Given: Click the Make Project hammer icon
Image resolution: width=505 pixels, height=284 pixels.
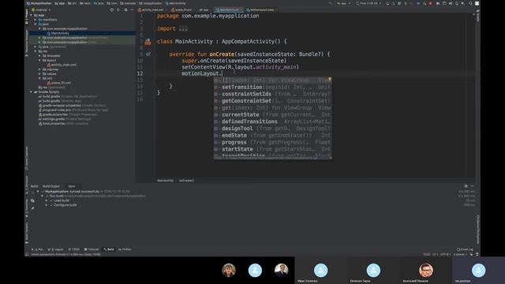Looking at the screenshot, I should [x=330, y=3].
